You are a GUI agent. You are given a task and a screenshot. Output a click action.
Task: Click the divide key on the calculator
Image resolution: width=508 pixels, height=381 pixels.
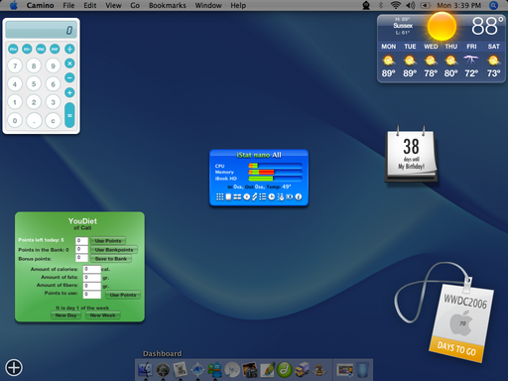[69, 49]
